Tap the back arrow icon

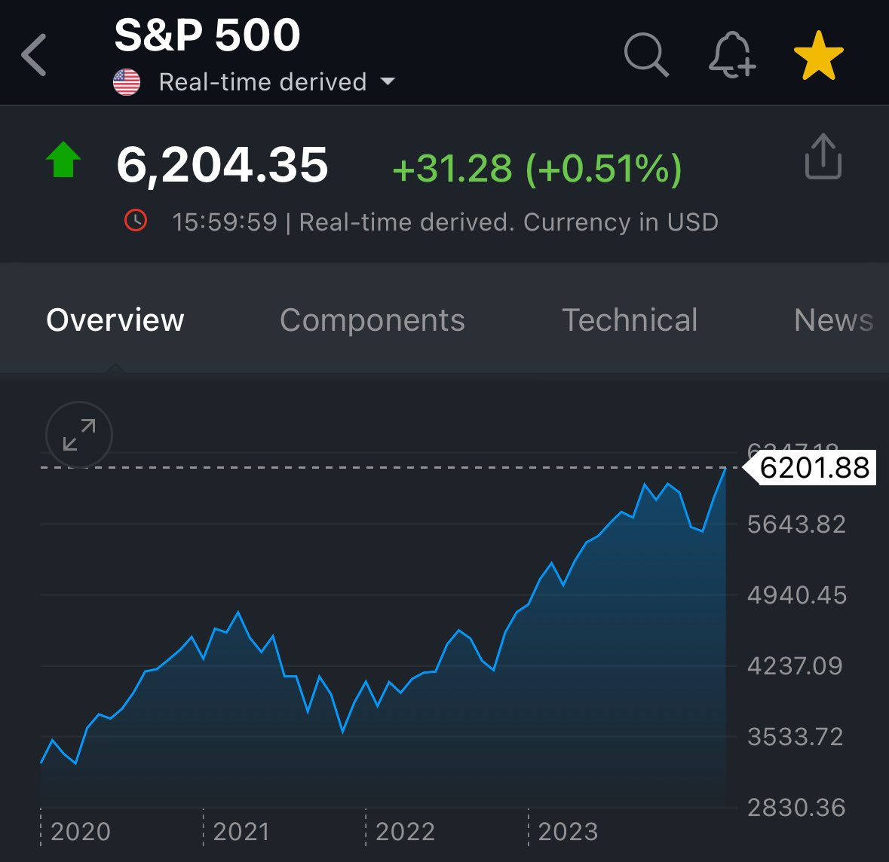point(33,55)
